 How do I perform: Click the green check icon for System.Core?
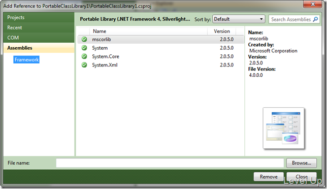point(84,56)
